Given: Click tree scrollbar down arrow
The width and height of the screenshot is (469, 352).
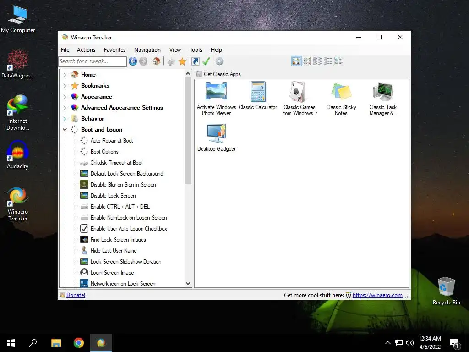Looking at the screenshot, I should pos(188,284).
